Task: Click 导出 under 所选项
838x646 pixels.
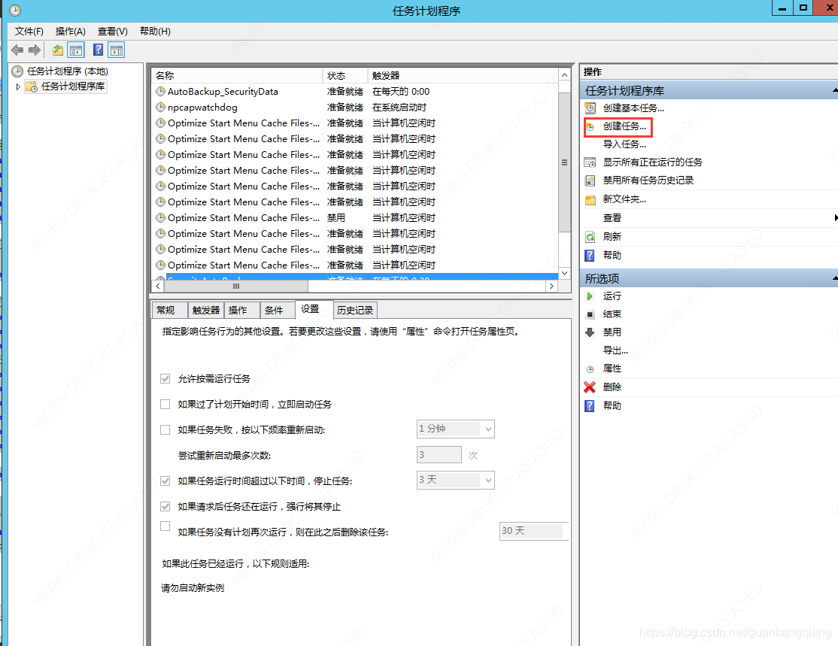Action: coord(611,349)
